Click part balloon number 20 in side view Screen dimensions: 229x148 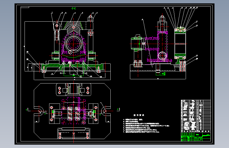[197, 59]
